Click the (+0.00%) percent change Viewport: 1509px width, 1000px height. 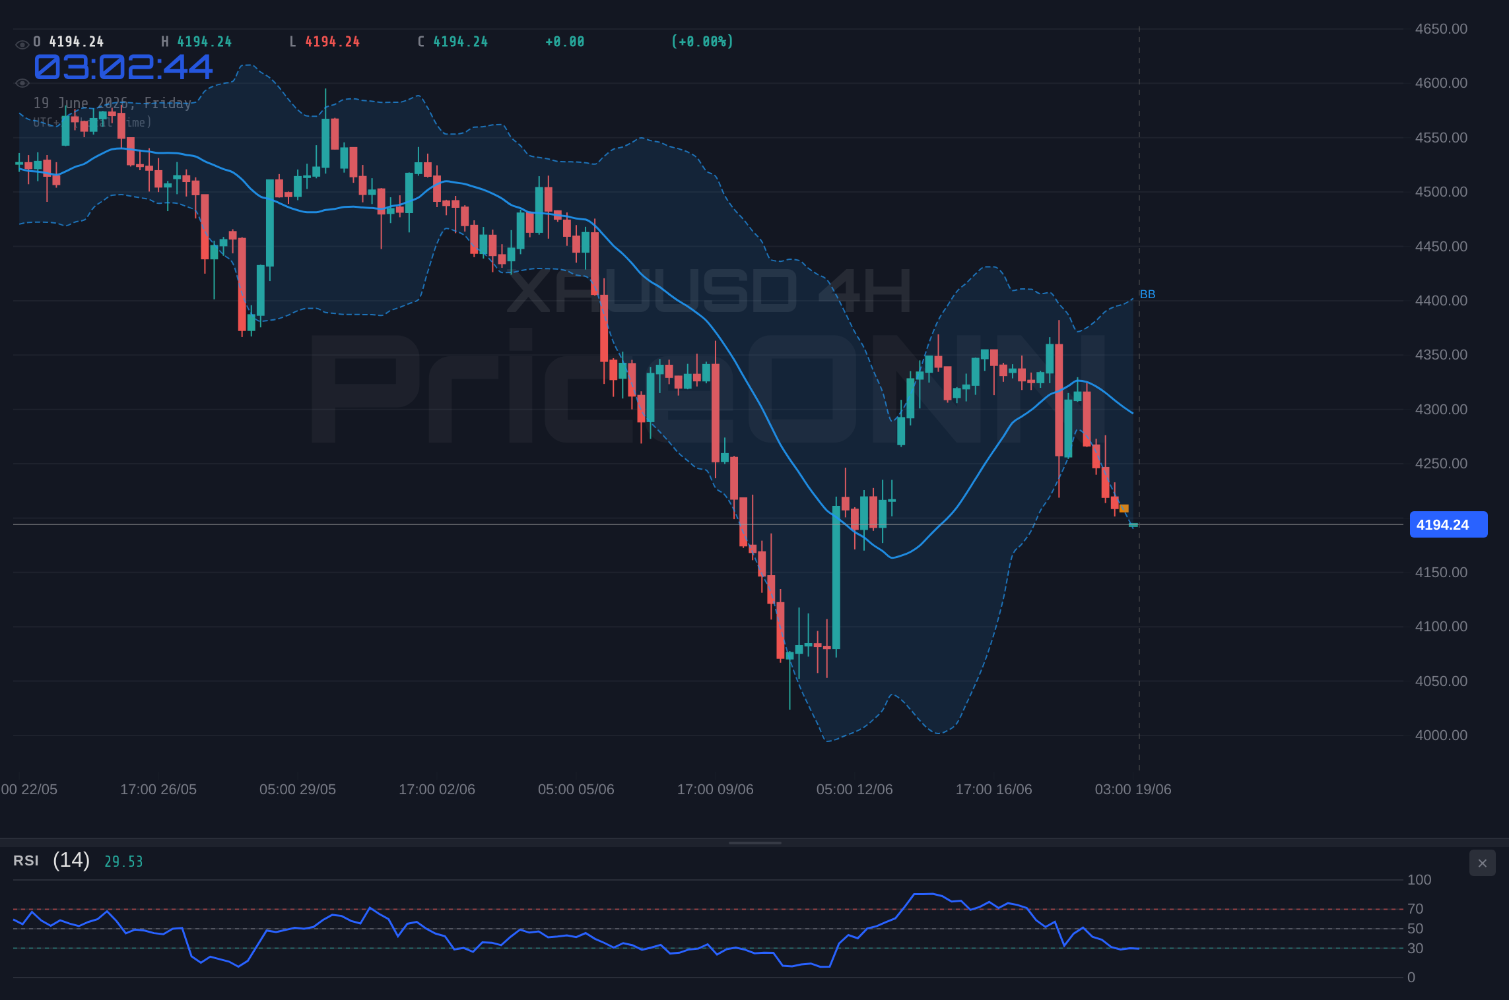click(x=702, y=42)
